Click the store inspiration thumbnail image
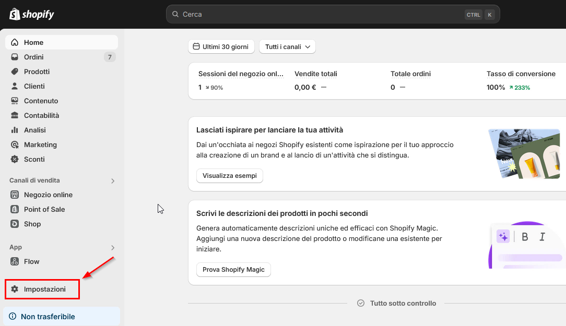566x326 pixels. tap(524, 154)
